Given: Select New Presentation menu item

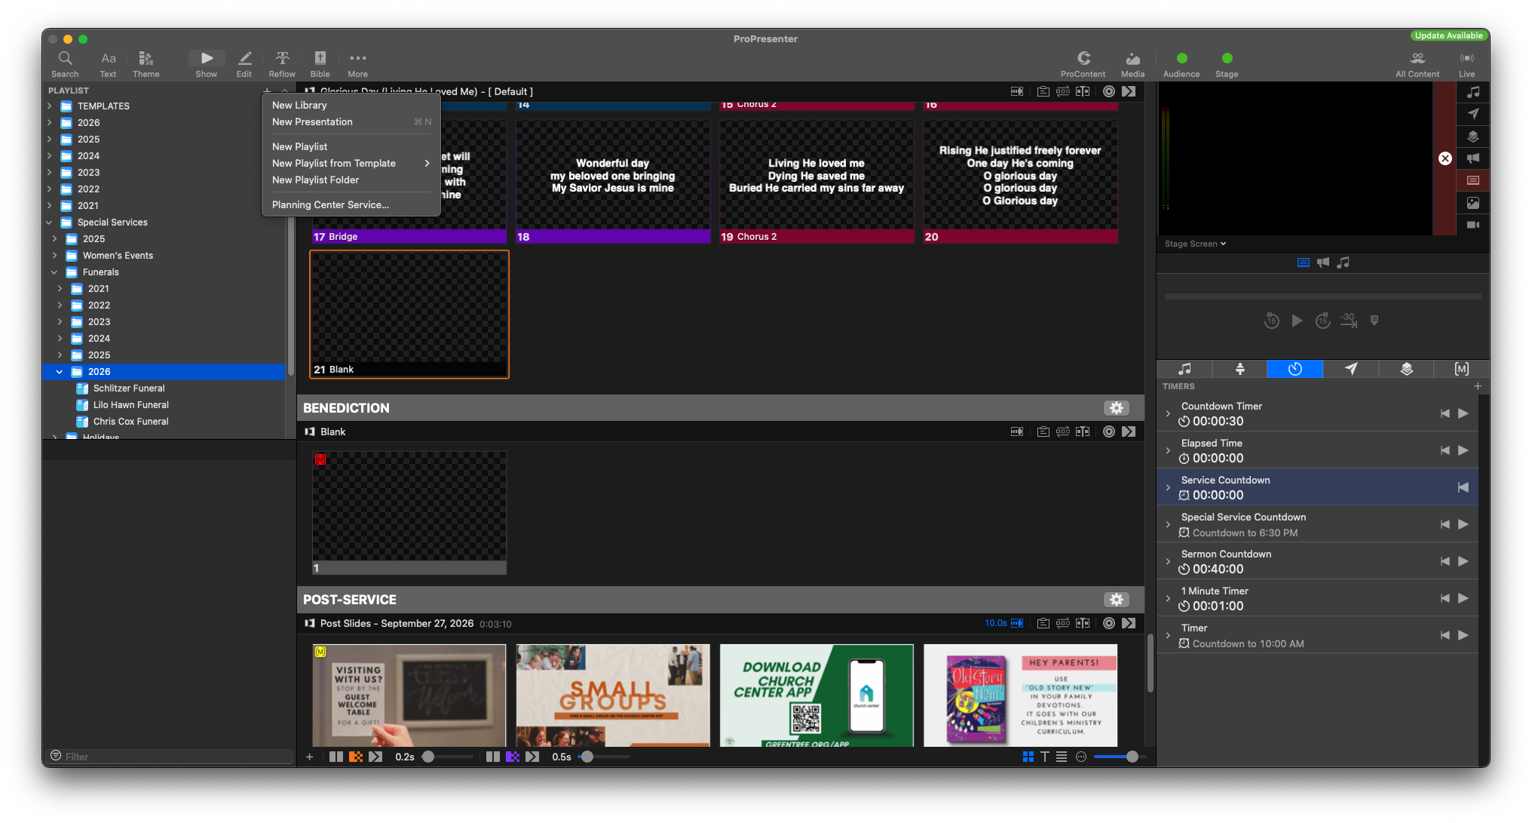Looking at the screenshot, I should coord(351,121).
